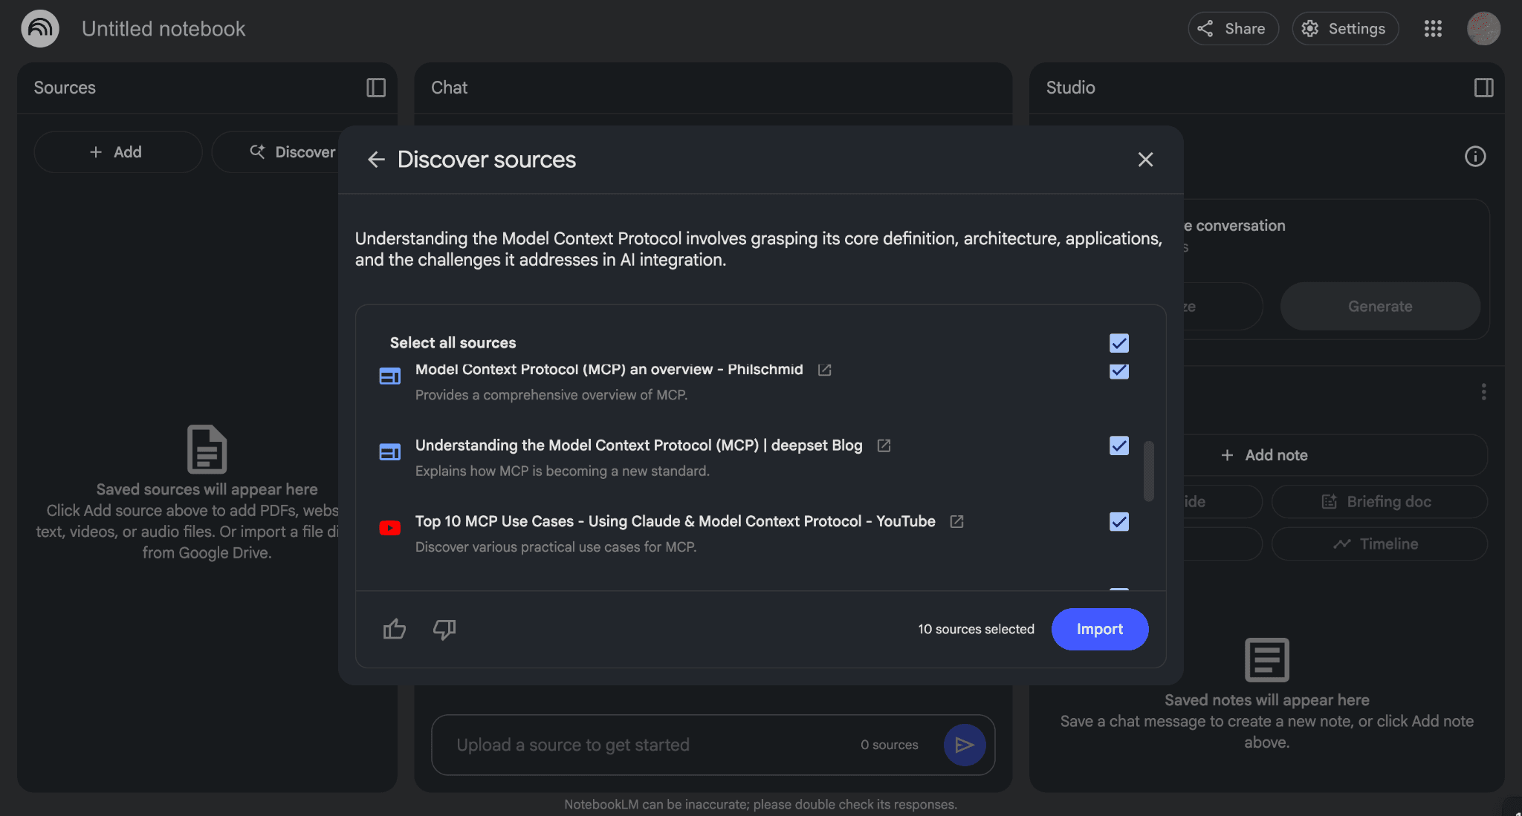Open the Top 10 MCP Use Cases YouTube video externally

point(956,522)
